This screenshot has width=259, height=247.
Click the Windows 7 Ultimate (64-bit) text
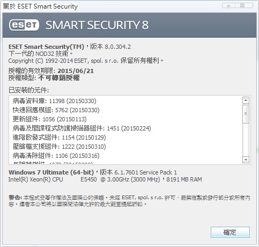[51, 172]
